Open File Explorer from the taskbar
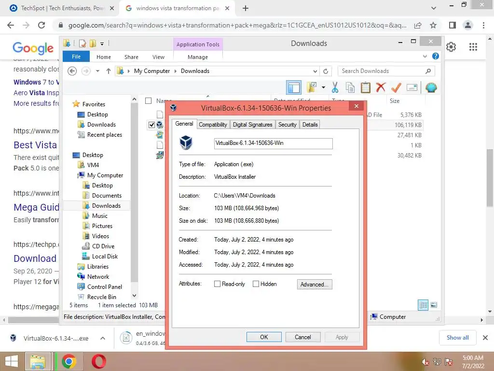The height and width of the screenshot is (371, 494). (38, 361)
